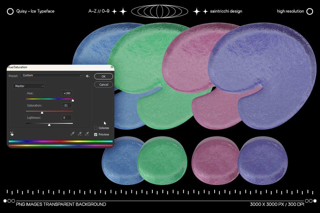Click the Saturation slider handle
The width and height of the screenshot is (320, 213).
pyautogui.click(x=42, y=113)
